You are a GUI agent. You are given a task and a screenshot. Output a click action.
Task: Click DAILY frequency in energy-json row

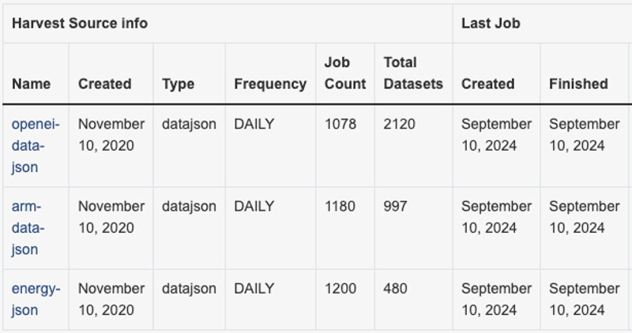[x=254, y=288]
